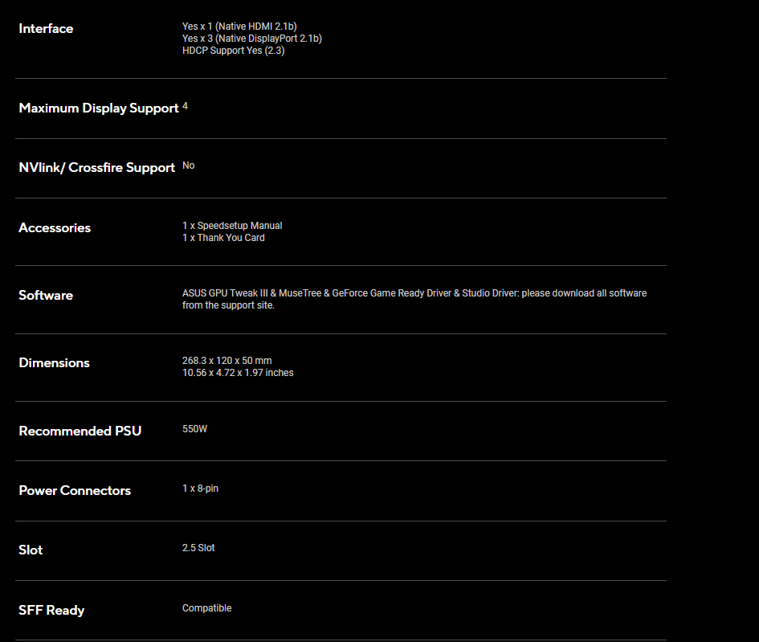Click the Accessories row heading
759x642 pixels.
click(55, 228)
